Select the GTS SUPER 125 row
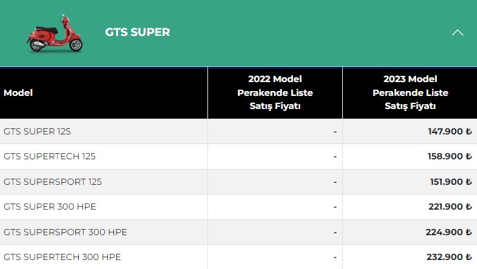The width and height of the screenshot is (477, 269). tap(238, 132)
